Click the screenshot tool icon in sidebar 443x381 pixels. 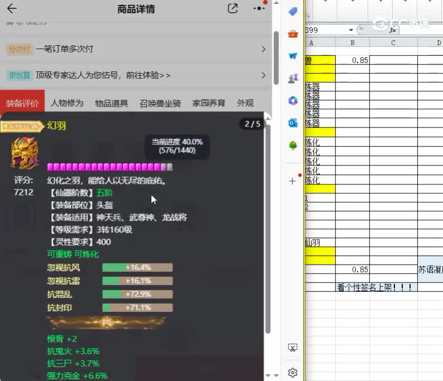[293, 348]
